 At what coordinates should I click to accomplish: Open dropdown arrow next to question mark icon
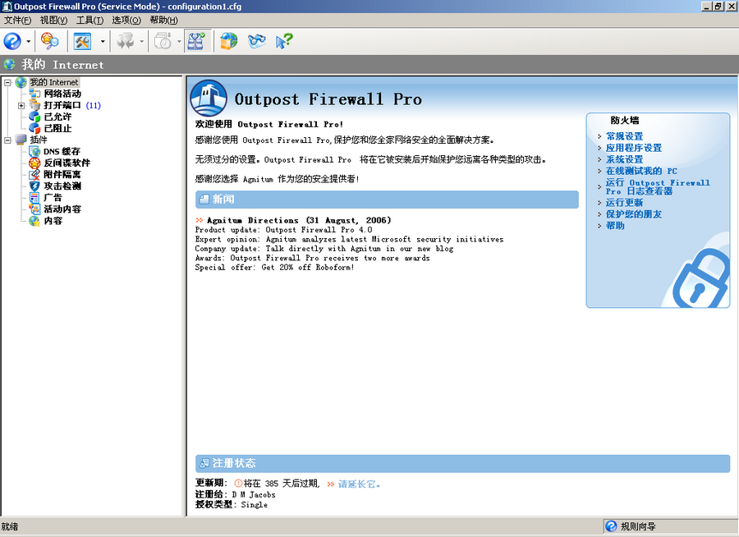coord(28,42)
